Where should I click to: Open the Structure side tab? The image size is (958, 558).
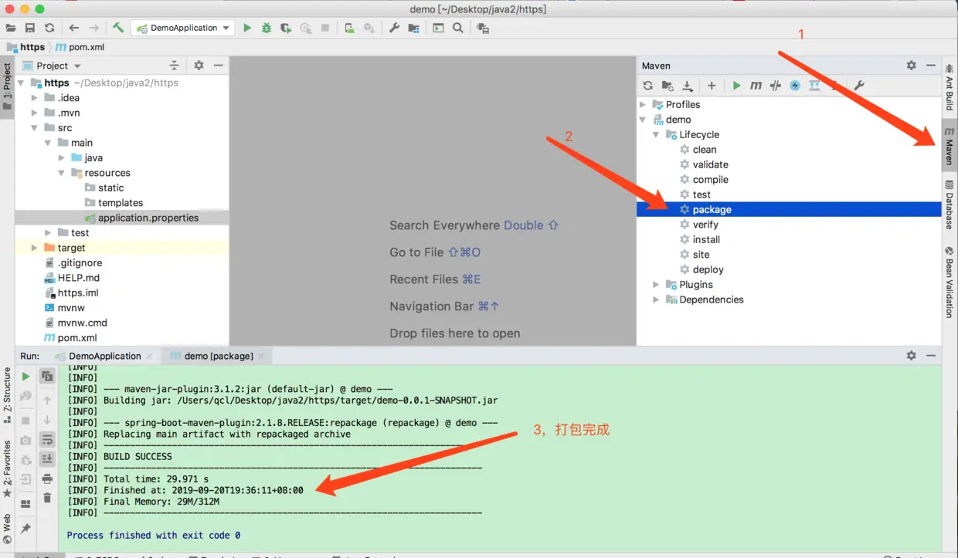[x=7, y=396]
